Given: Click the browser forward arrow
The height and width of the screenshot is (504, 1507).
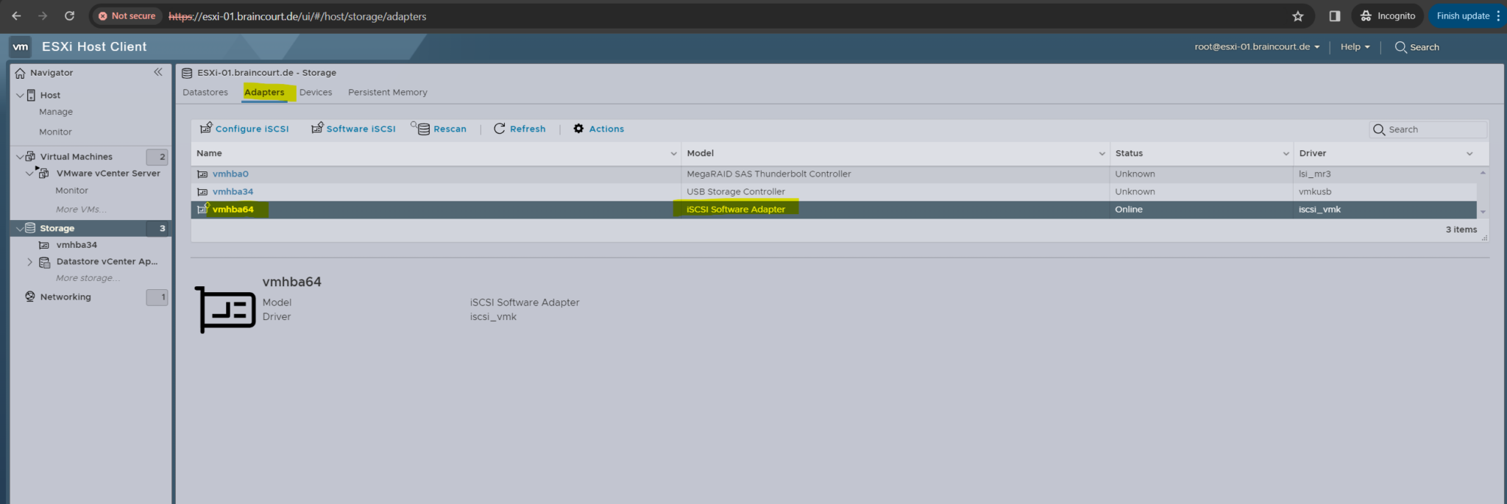Looking at the screenshot, I should click(x=43, y=15).
